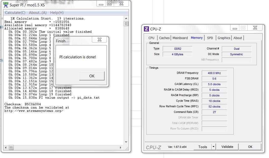Click the scroll left arrow in Super PI

6,148
